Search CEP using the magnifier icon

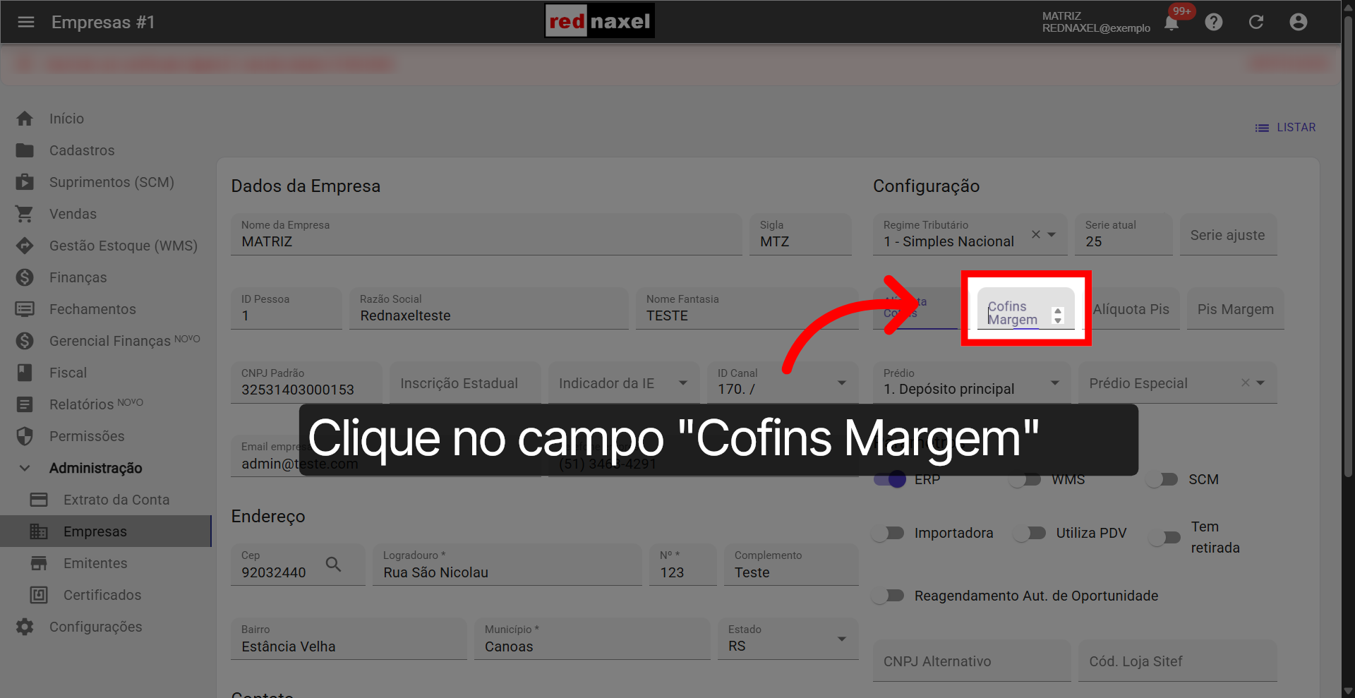coord(332,565)
